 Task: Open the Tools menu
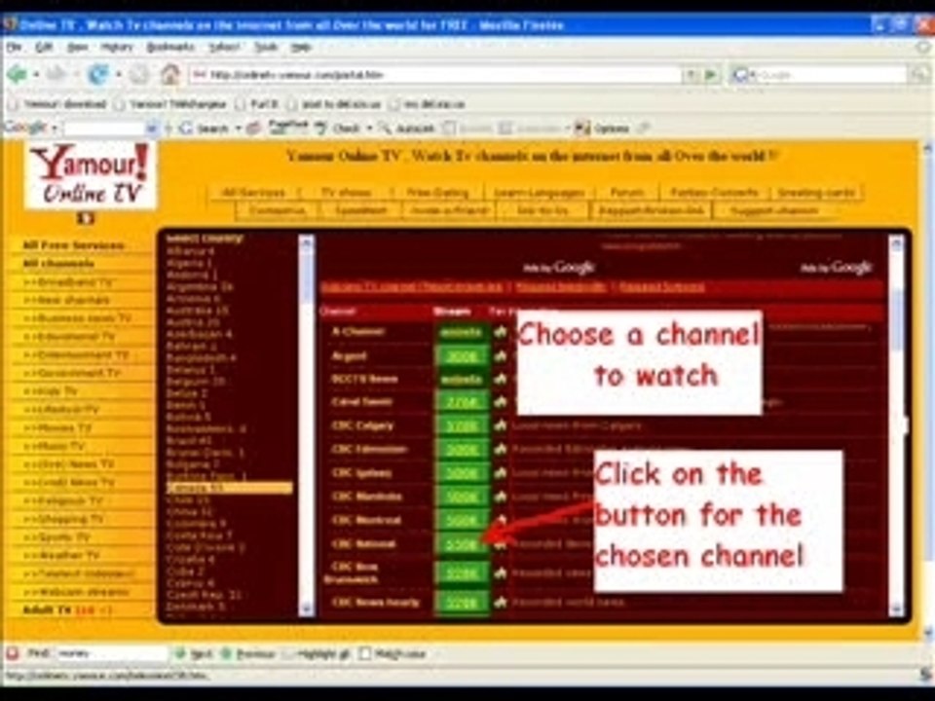point(266,47)
